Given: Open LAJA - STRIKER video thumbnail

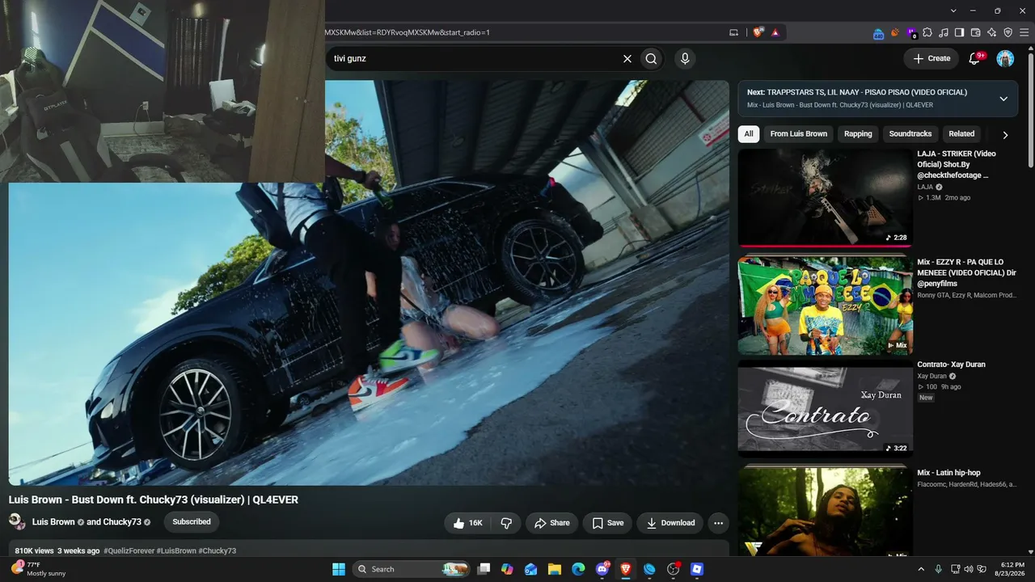Looking at the screenshot, I should coord(825,197).
